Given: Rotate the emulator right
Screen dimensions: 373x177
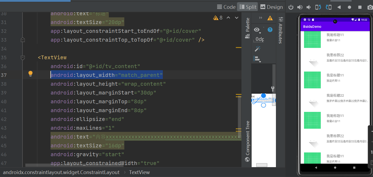Looking at the screenshot, I should tap(329, 7).
